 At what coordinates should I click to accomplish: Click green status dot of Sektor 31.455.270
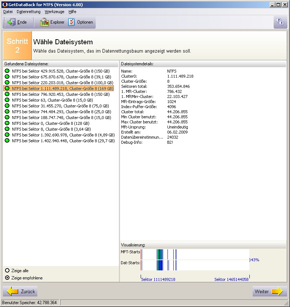[x=7, y=106]
